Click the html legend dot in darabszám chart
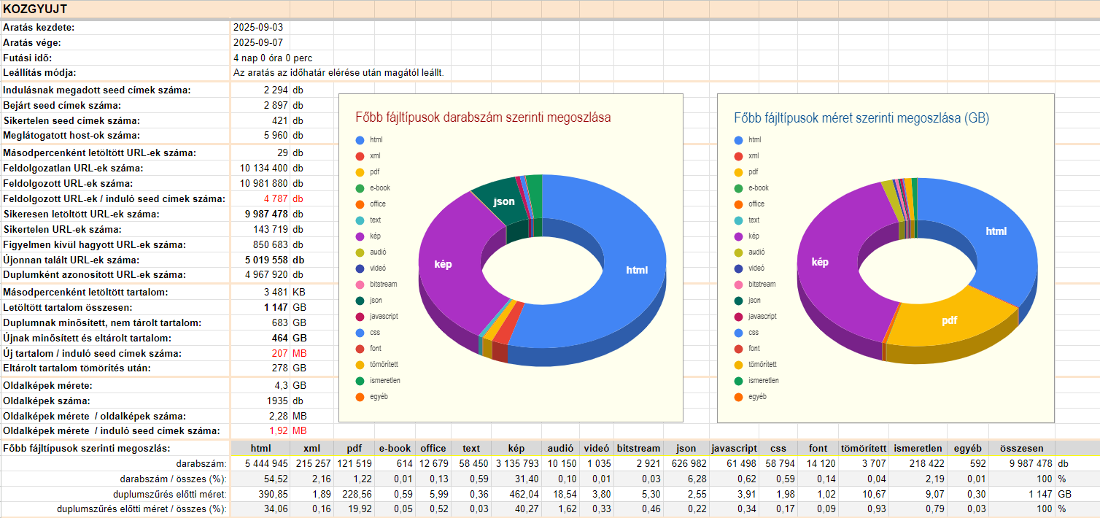The image size is (1100, 518). [x=360, y=139]
